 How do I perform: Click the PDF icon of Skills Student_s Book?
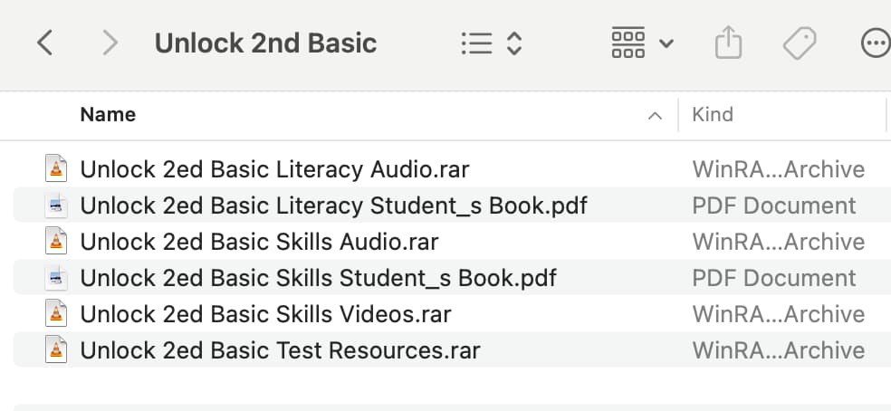pos(56,277)
